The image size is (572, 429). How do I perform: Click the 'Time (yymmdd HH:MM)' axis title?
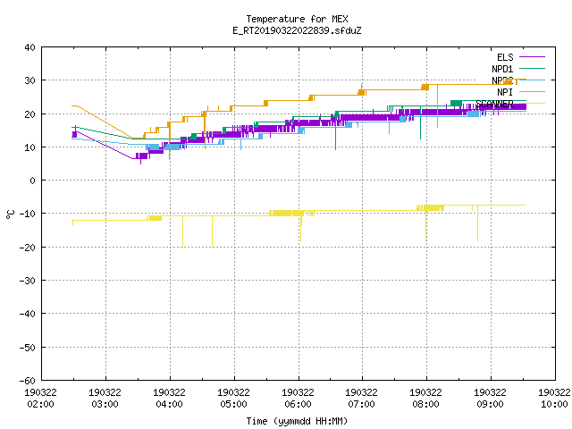point(297,421)
